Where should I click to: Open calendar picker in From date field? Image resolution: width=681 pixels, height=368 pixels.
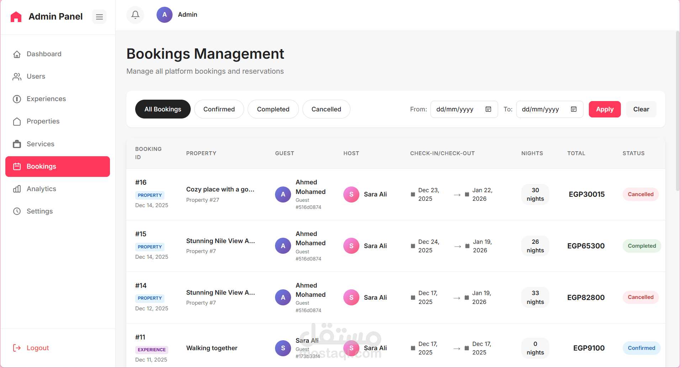pyautogui.click(x=488, y=109)
